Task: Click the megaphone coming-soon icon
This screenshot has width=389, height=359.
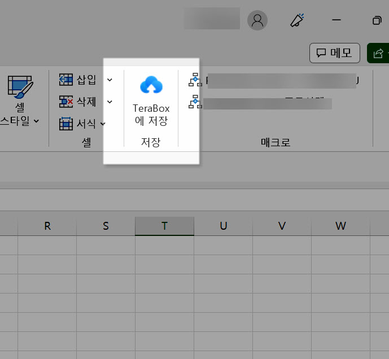Action: pyautogui.click(x=297, y=20)
